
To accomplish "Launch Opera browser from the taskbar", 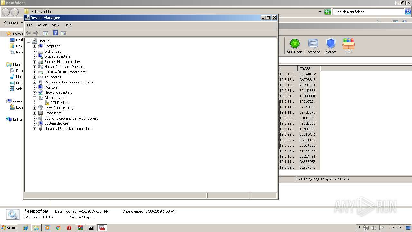I will [69, 228].
